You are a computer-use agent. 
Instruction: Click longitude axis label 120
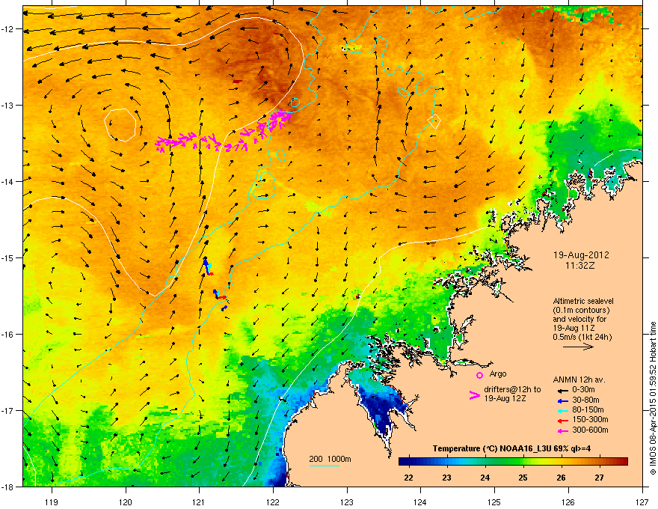pos(126,502)
